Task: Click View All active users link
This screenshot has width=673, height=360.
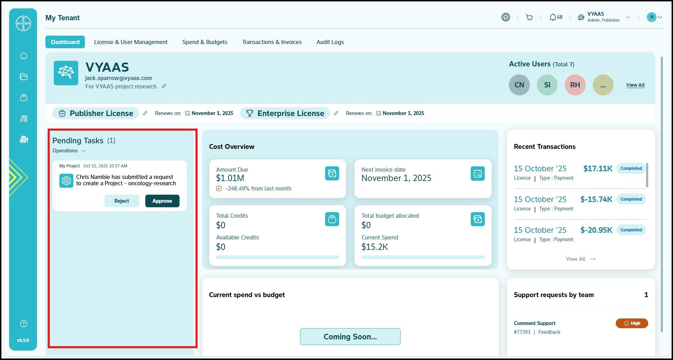Action: [635, 85]
